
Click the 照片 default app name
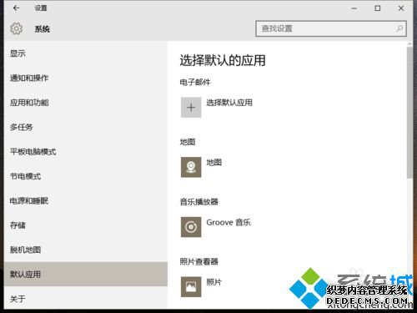pyautogui.click(x=214, y=282)
